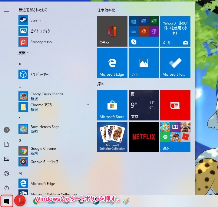Launch the ビデオ エディター app
218x207 pixels.
(x=54, y=31)
